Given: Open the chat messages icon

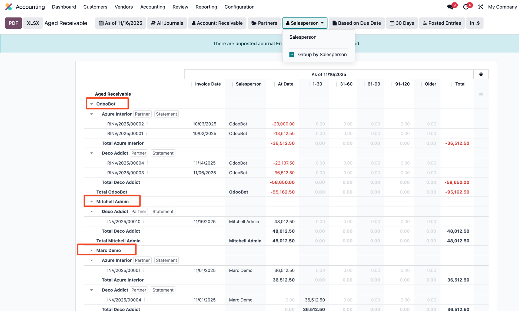Looking at the screenshot, I should click(450, 7).
